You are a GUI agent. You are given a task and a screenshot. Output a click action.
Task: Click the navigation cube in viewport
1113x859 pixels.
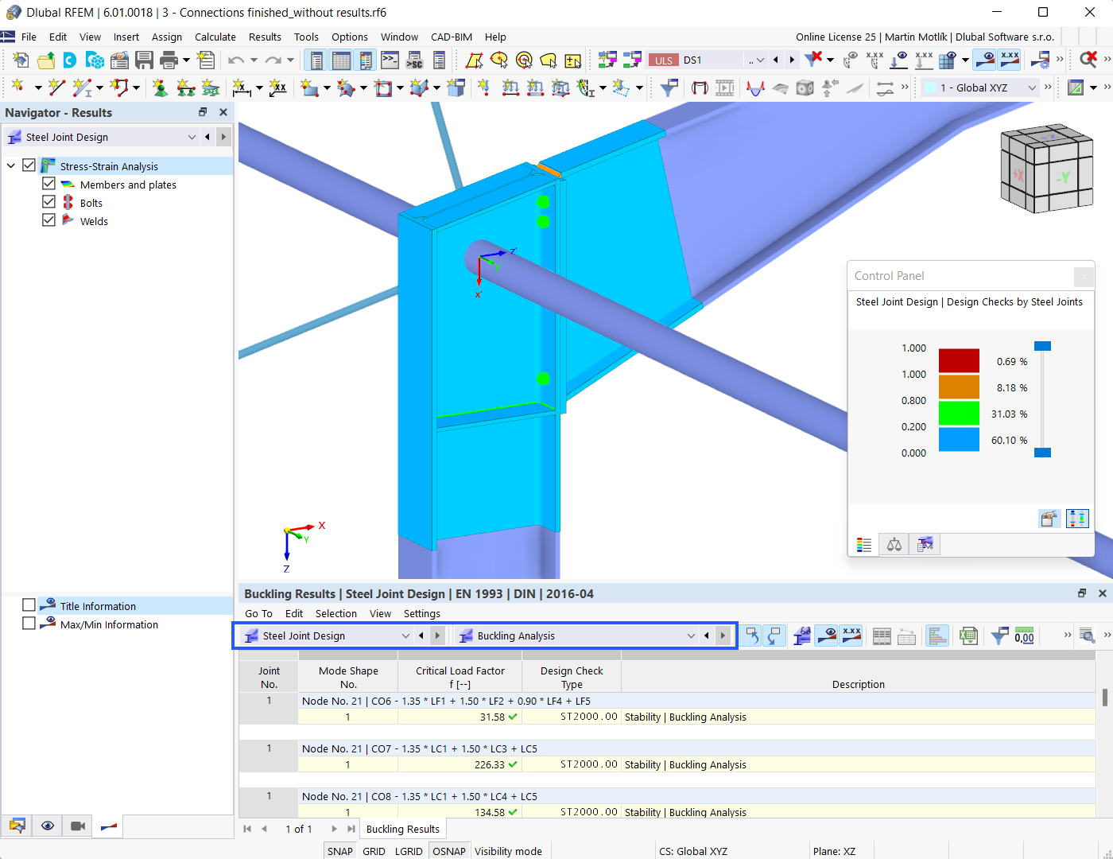click(x=1045, y=168)
